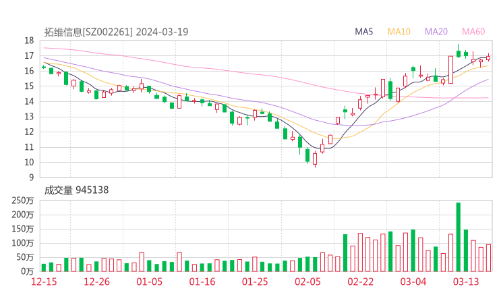Click the lowest red candlestick just below 10
This screenshot has height=297, width=499.
pyautogui.click(x=315, y=159)
